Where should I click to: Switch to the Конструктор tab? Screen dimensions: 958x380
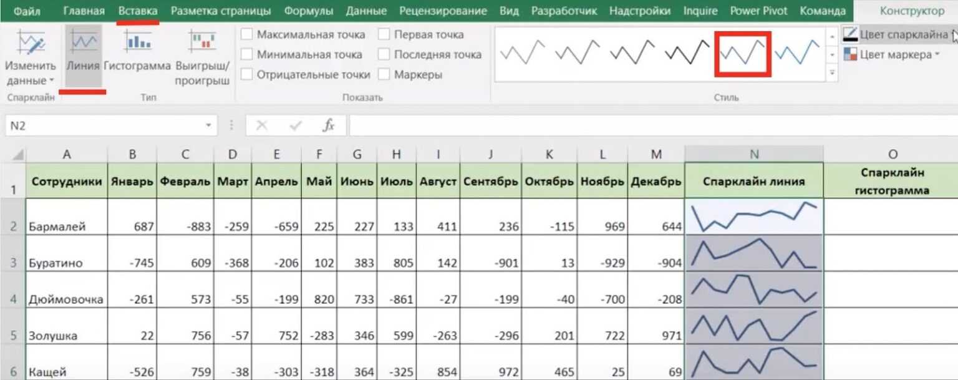[912, 11]
